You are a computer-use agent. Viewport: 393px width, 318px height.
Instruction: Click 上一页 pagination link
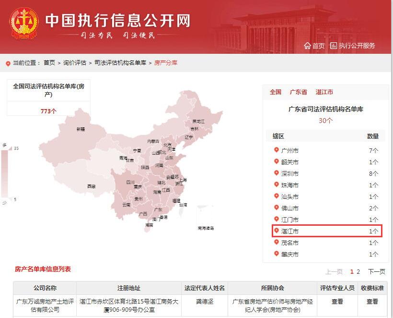coord(334,272)
